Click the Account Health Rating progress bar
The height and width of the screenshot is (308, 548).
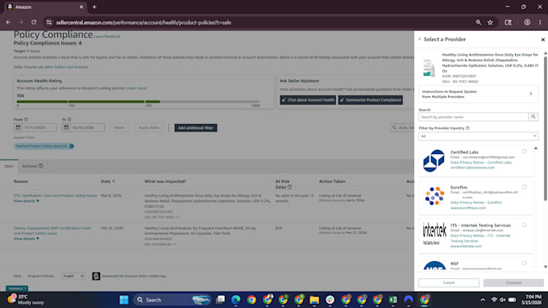(138, 102)
